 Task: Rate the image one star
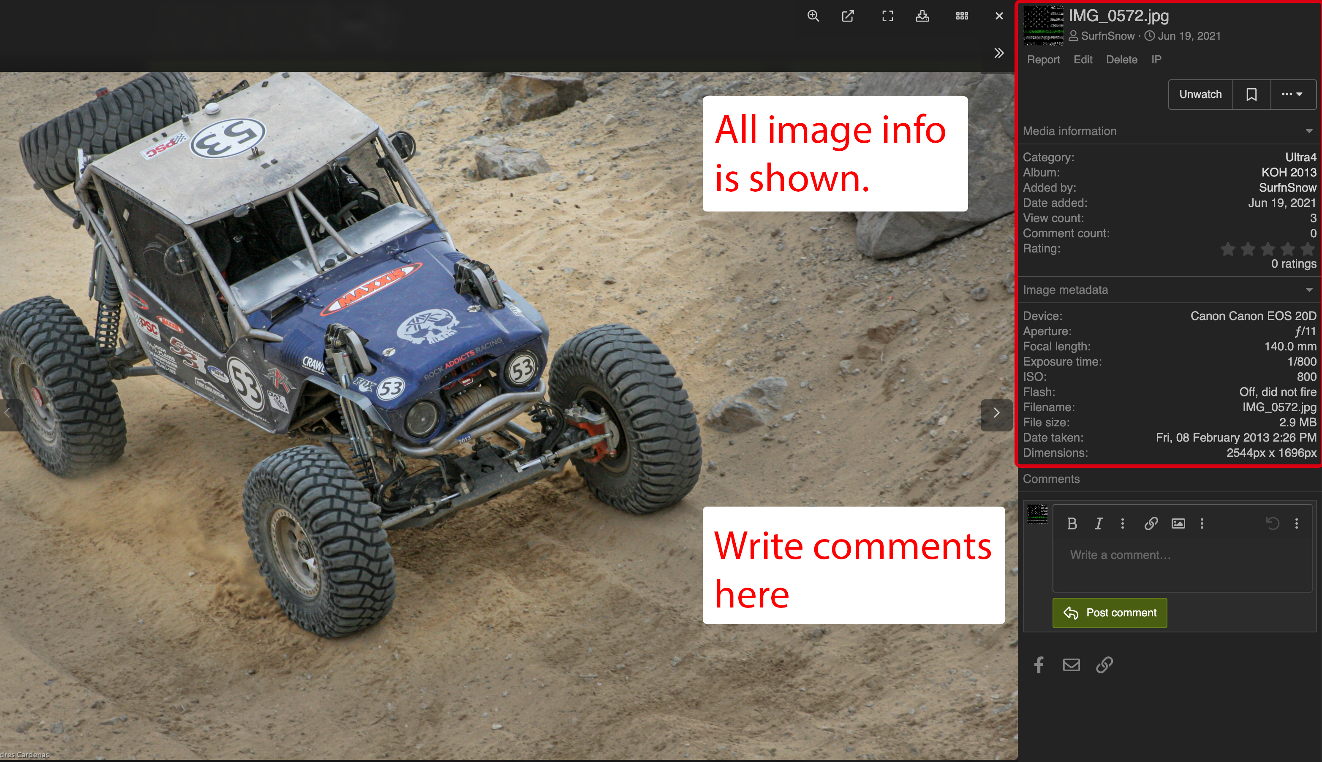1228,249
